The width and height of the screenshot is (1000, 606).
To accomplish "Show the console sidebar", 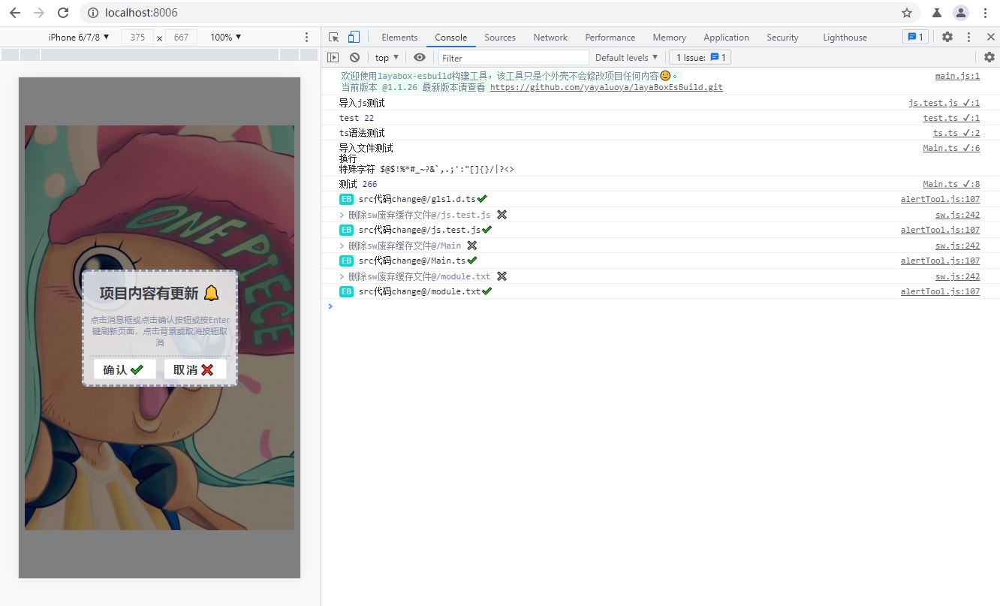I will pyautogui.click(x=333, y=57).
